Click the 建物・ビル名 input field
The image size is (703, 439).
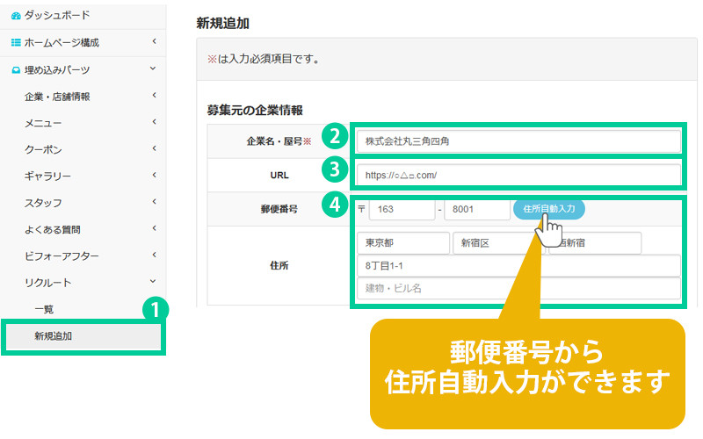tap(518, 288)
